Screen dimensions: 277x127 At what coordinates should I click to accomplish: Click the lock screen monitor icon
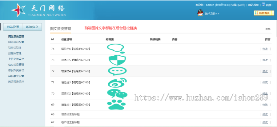[263, 4]
